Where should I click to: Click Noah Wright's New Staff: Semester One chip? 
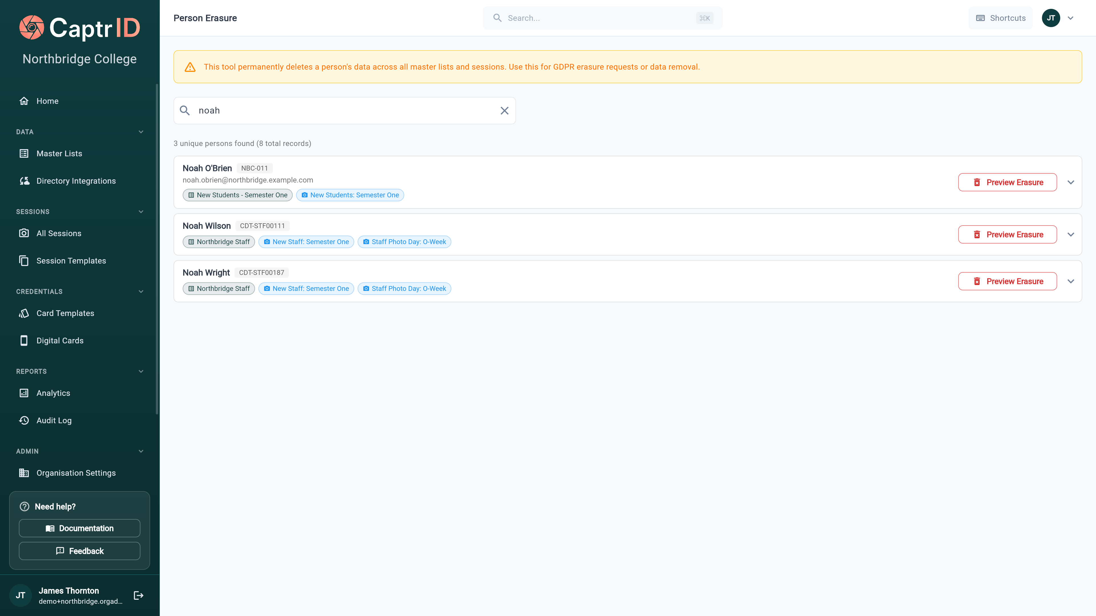pyautogui.click(x=306, y=288)
